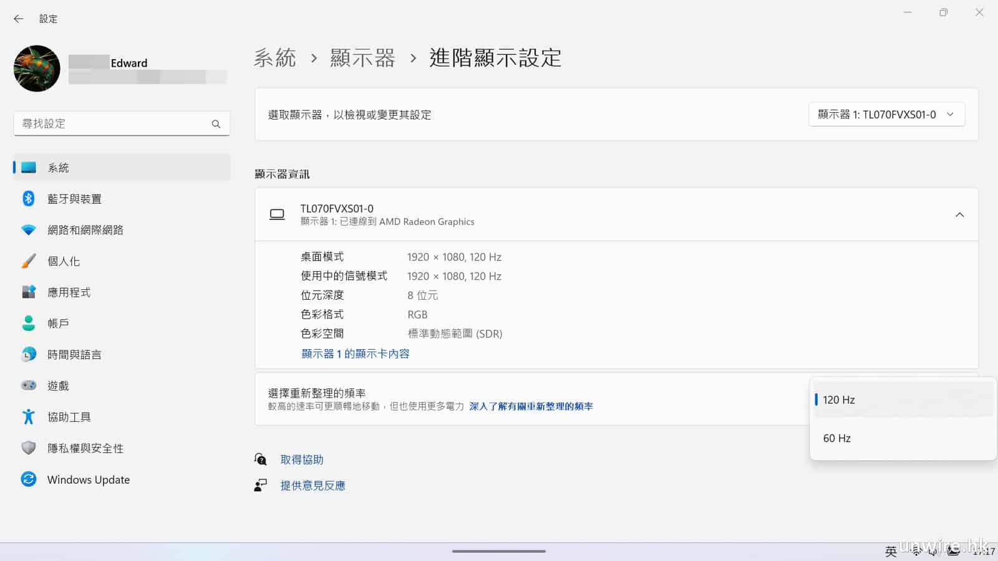Click the Bluetooth icon for 藍牙與裝置

coord(29,199)
